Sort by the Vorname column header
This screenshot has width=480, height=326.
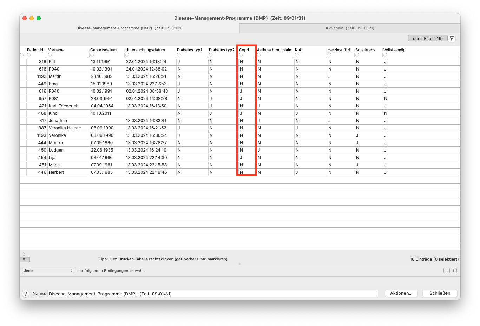coord(56,50)
